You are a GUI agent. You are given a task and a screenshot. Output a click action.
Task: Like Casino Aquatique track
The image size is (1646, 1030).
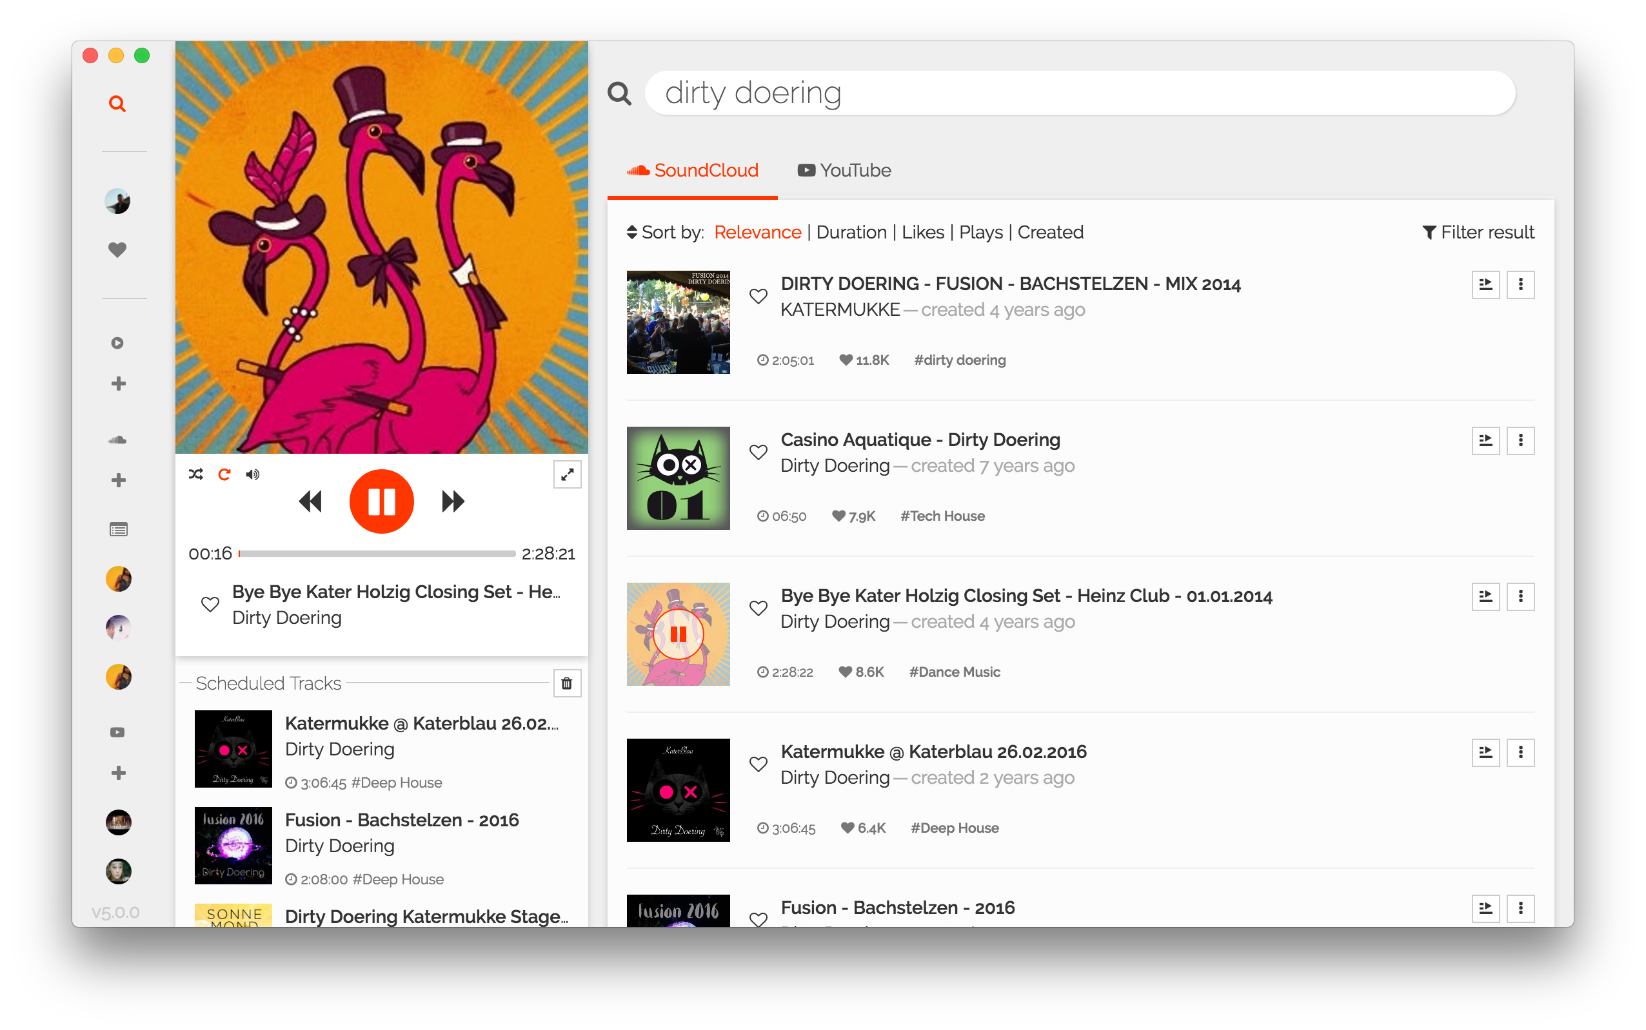tap(758, 452)
